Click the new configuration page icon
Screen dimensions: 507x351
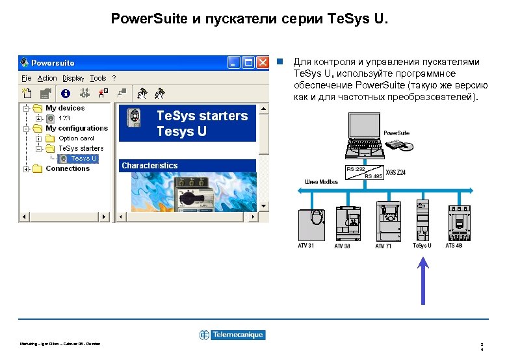(x=27, y=94)
